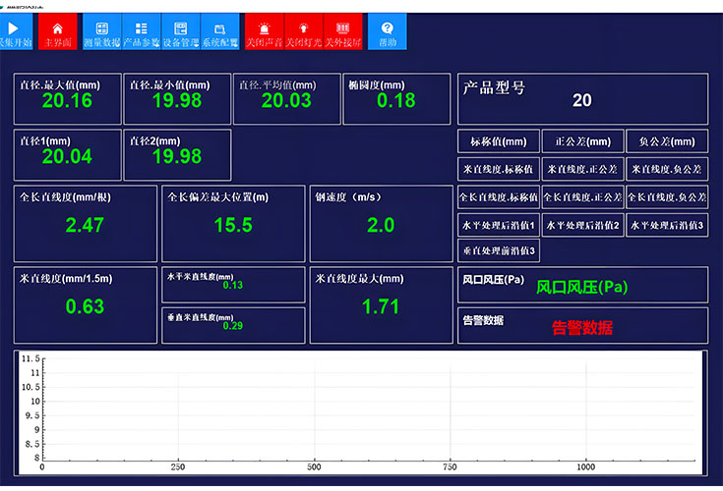
Task: Click inside the white trend chart area
Action: 374,408
